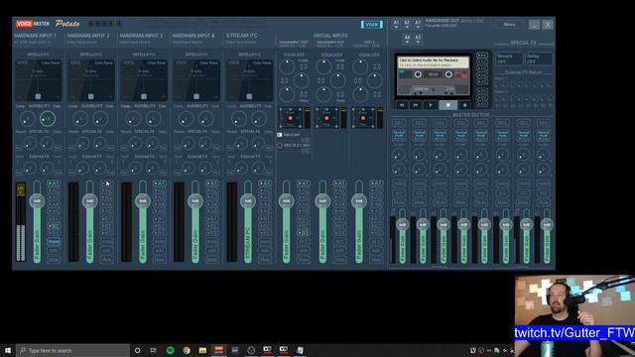Click the STREAM PC fader knob
Screen dimensions: 635x357
248,200
